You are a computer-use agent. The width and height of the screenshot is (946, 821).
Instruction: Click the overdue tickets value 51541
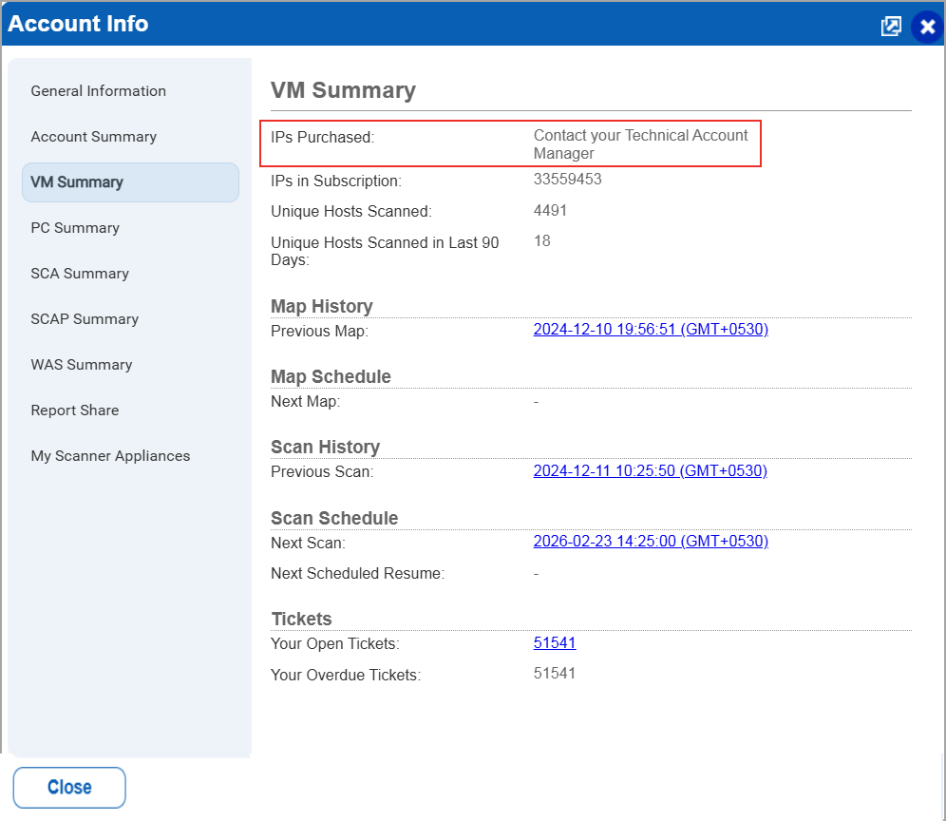tap(555, 673)
